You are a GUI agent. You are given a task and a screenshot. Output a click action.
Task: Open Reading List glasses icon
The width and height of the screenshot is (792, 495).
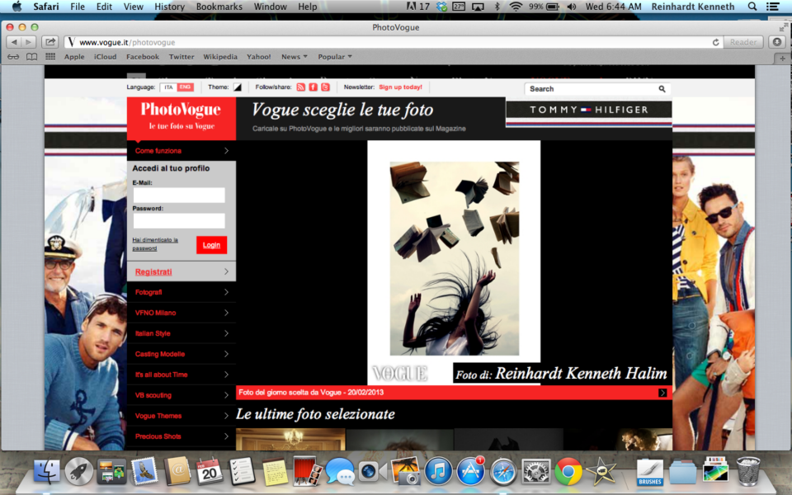(13, 57)
